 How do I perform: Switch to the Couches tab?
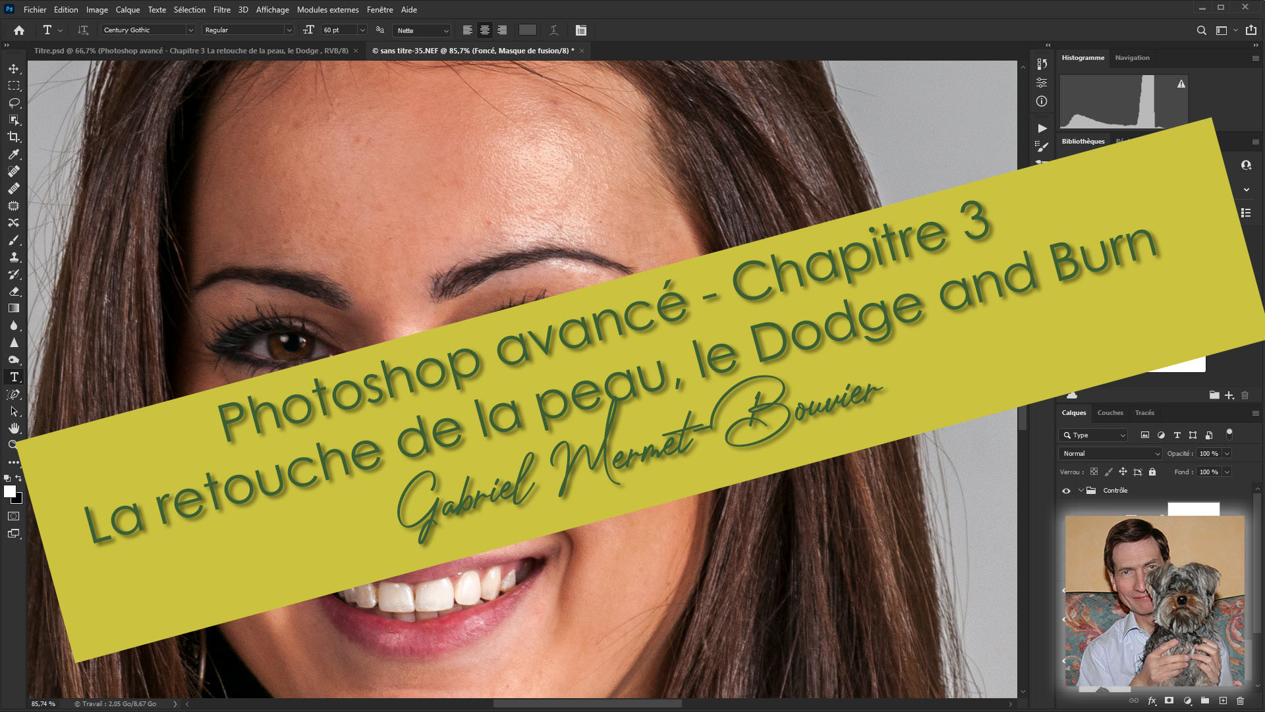[x=1110, y=413]
